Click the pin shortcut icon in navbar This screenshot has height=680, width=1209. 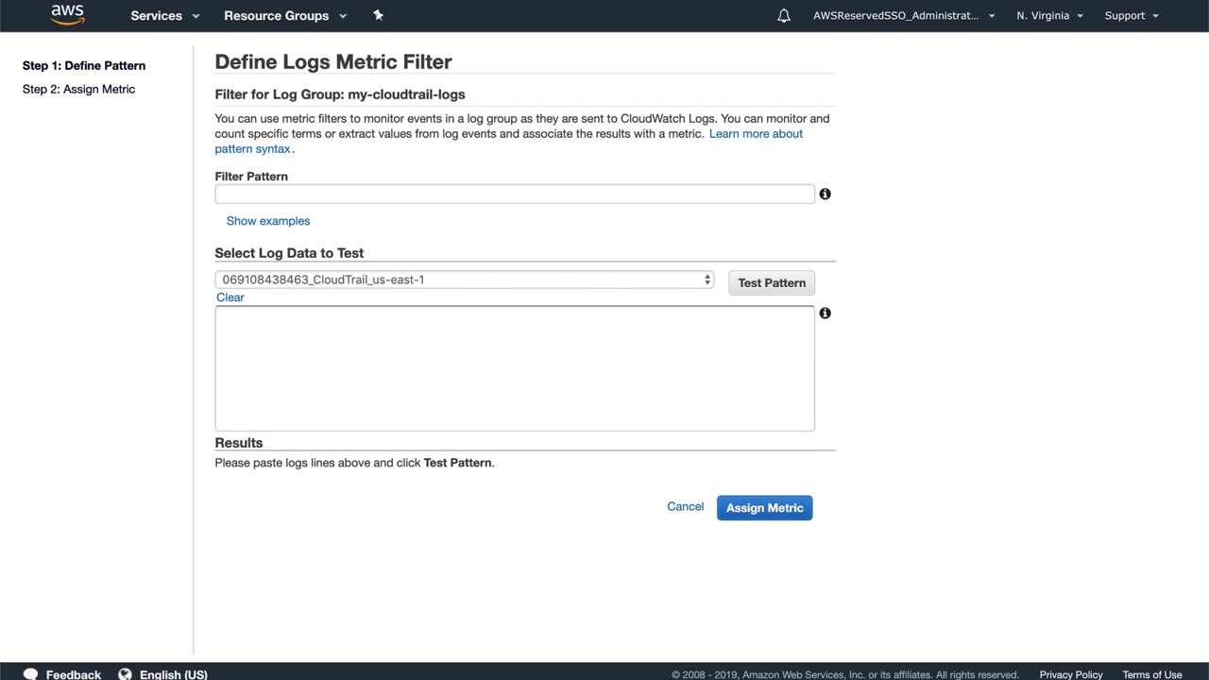378,15
